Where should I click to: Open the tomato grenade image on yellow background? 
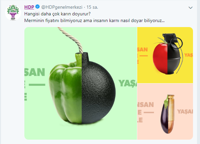(165, 55)
